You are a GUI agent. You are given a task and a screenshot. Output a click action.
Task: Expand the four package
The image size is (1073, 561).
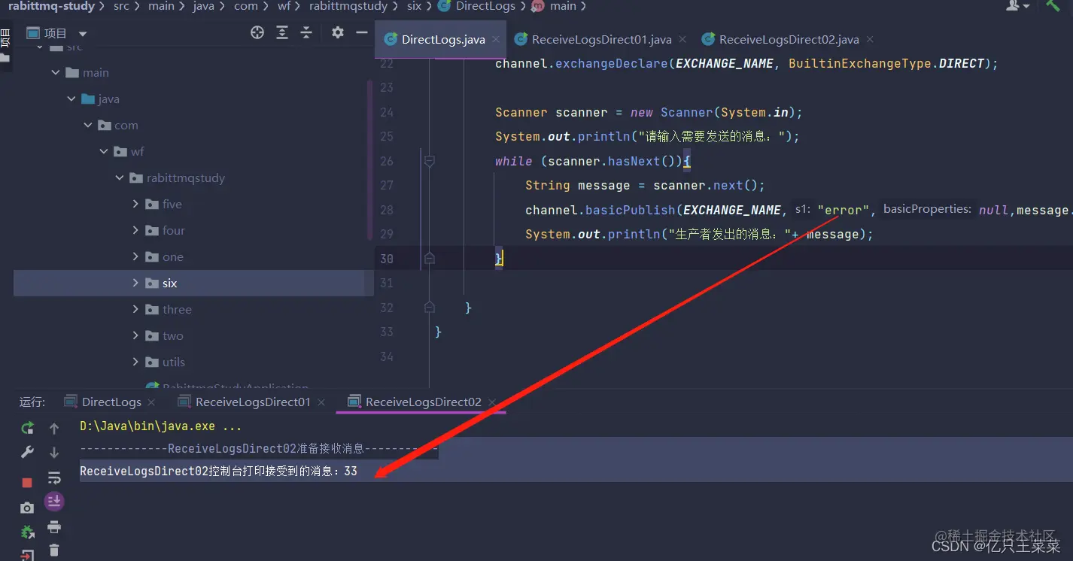[136, 231]
